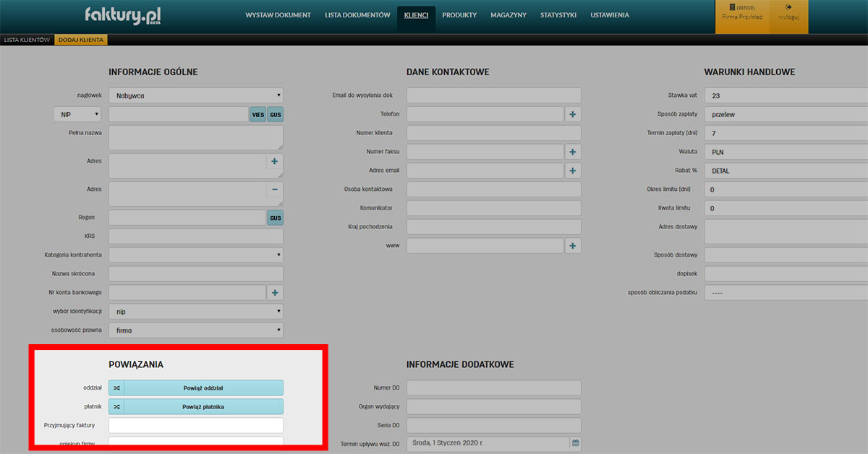Click plus icon beside Adres email field

573,171
